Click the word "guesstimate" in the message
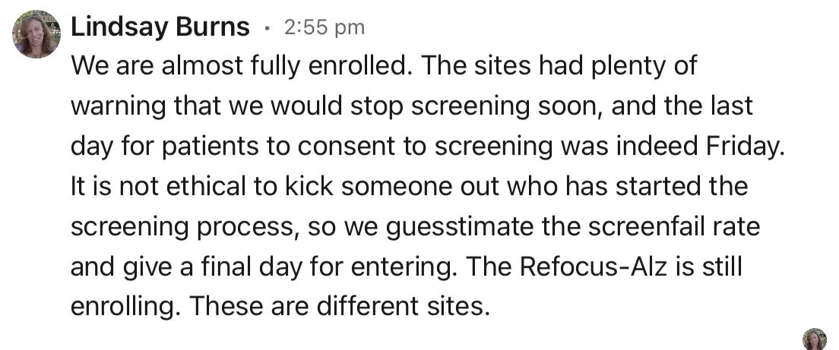 point(459,227)
